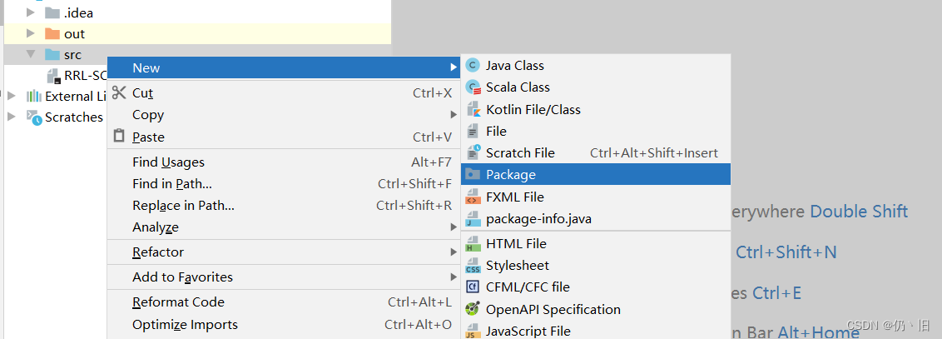Click the Scratches and Consoles icon
Screen dimensions: 942x339
tap(34, 117)
